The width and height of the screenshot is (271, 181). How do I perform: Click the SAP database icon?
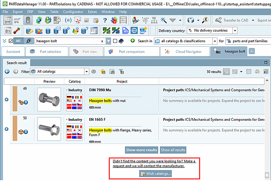(143, 31)
